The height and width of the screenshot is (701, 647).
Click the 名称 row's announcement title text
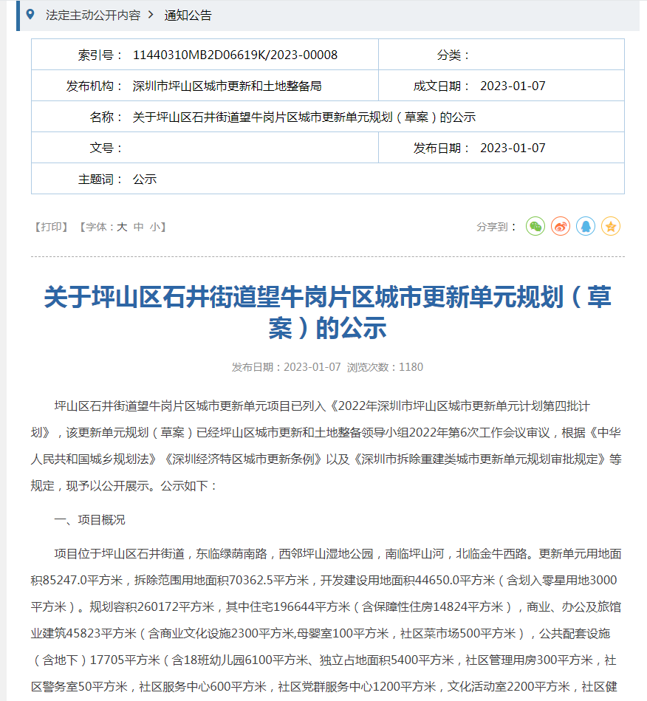pos(304,117)
